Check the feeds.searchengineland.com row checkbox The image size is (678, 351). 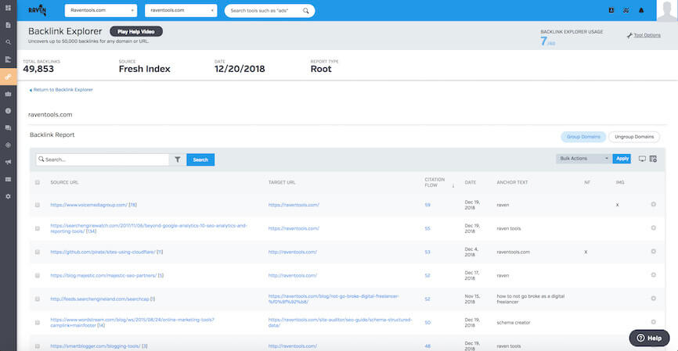[38, 299]
